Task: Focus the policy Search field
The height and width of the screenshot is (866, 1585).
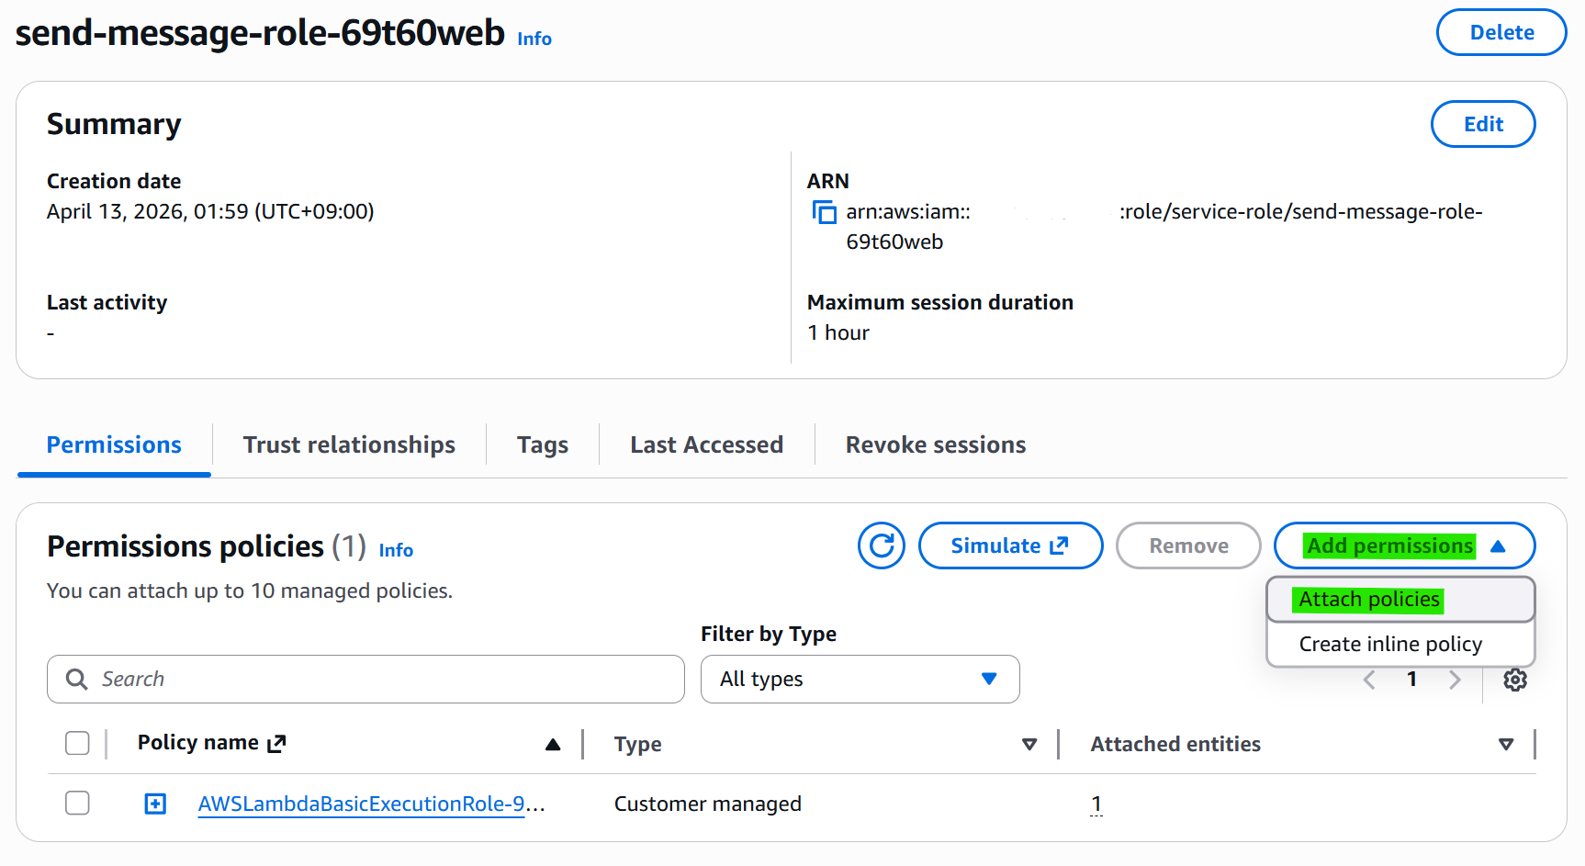Action: click(365, 680)
